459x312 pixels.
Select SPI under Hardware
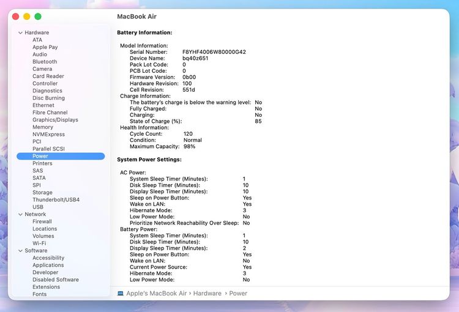37,185
